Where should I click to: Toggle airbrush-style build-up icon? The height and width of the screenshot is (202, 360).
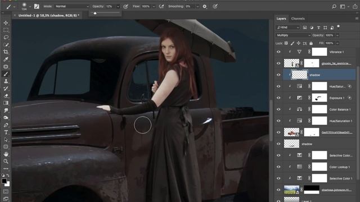click(x=161, y=6)
